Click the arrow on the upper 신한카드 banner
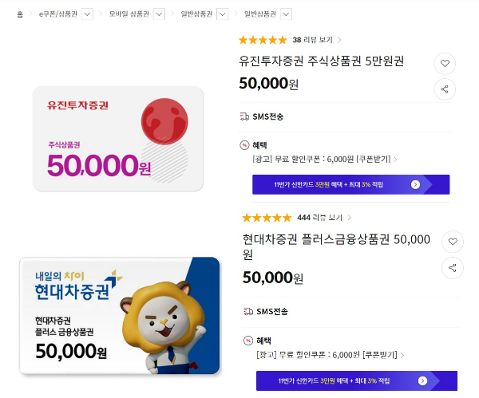 click(x=415, y=184)
